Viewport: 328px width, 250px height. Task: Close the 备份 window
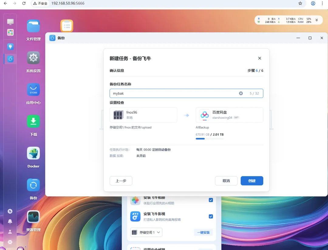(322, 38)
